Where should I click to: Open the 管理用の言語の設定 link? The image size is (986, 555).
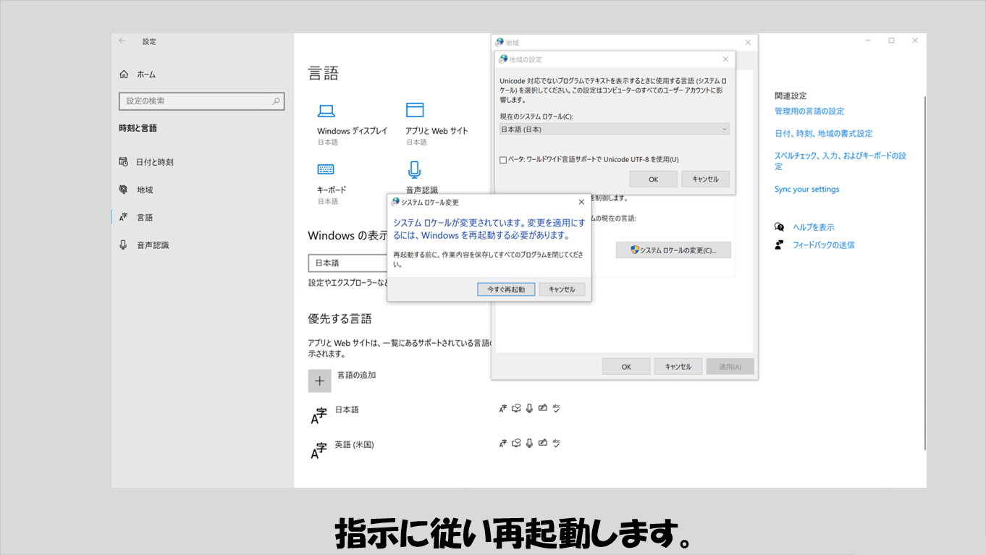(809, 111)
